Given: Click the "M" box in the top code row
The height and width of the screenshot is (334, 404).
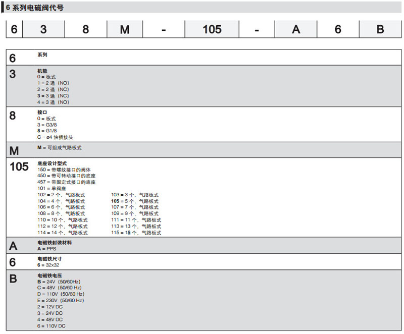Looking at the screenshot, I should (x=125, y=29).
